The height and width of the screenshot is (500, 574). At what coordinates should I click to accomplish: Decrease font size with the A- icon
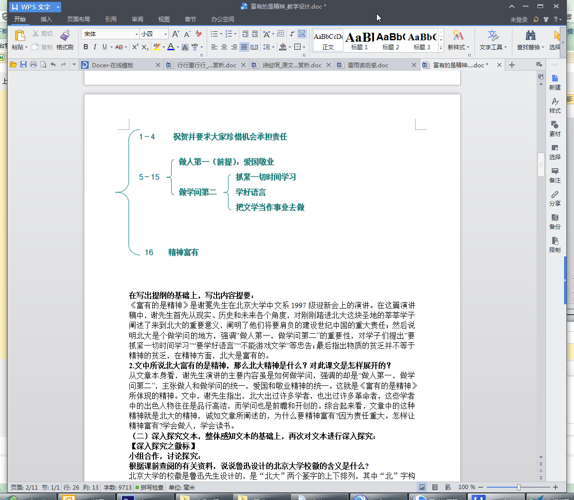click(187, 34)
